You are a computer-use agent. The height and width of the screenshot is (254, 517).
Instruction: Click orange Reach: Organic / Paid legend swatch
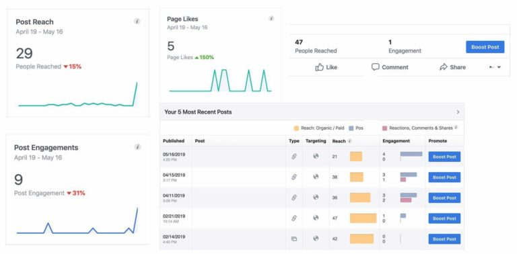(x=296, y=128)
